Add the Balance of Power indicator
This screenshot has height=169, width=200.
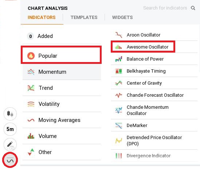[154, 59]
